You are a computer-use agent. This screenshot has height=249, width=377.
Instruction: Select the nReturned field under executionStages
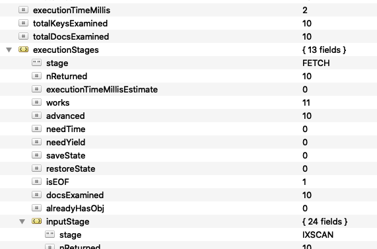(x=189, y=76)
